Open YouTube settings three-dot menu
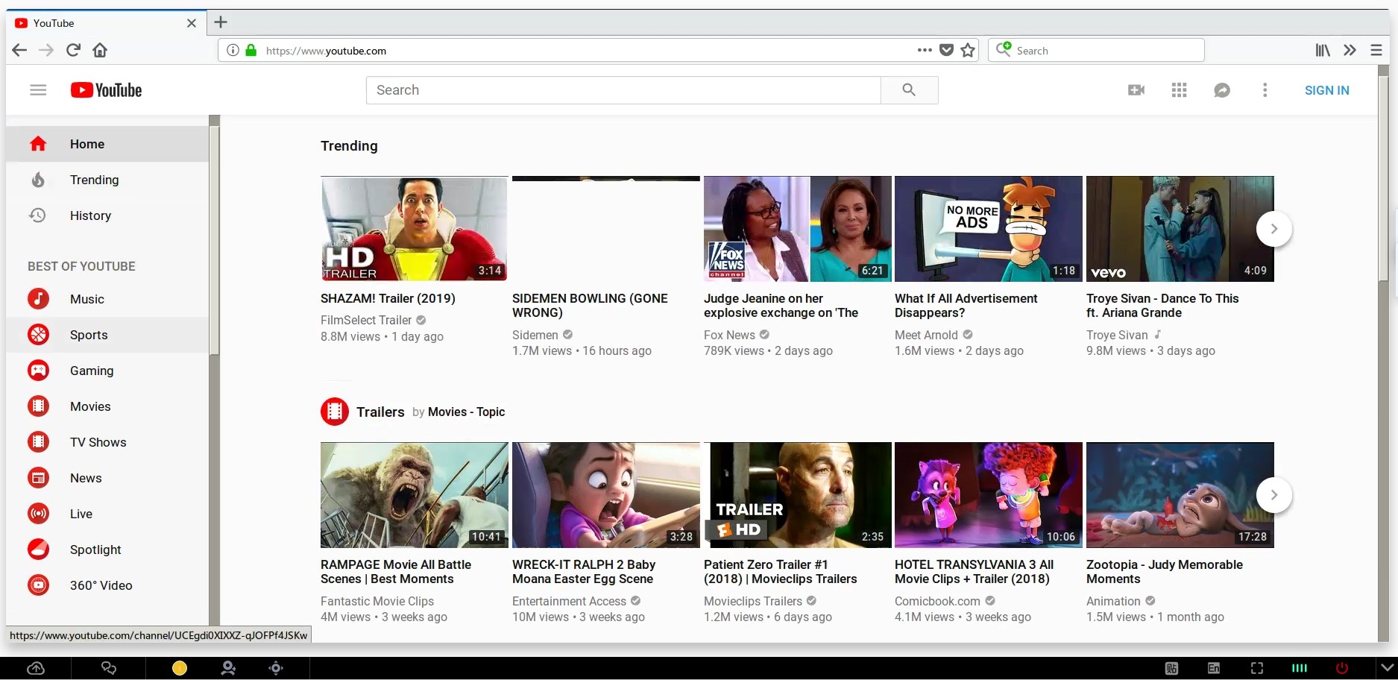The height and width of the screenshot is (680, 1398). coord(1265,90)
